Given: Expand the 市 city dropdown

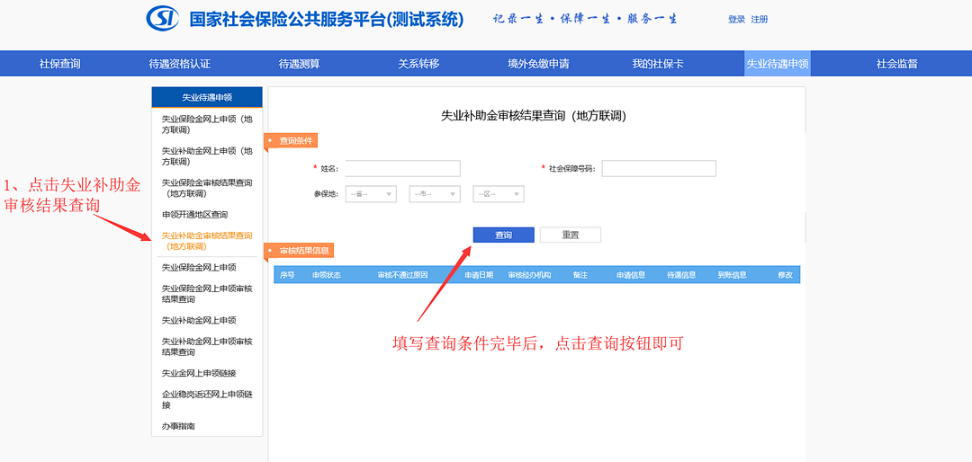Looking at the screenshot, I should pyautogui.click(x=435, y=194).
